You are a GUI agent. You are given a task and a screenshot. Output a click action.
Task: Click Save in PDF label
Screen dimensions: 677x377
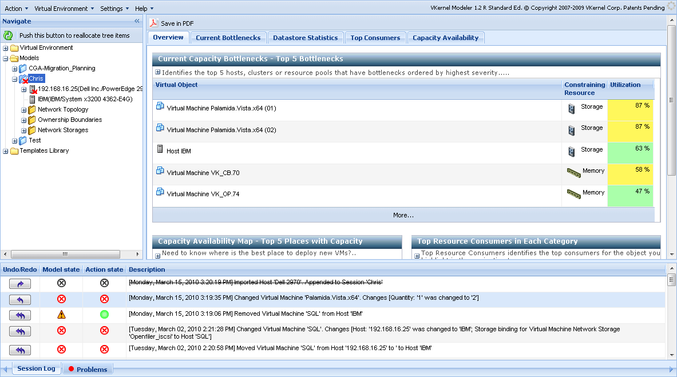177,24
